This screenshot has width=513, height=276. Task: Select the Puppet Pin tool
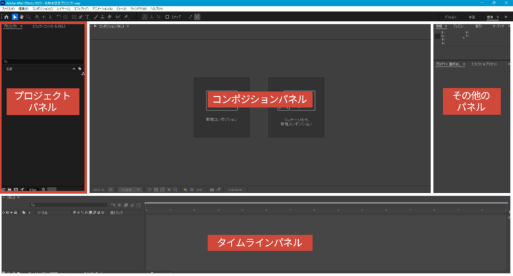pos(126,17)
